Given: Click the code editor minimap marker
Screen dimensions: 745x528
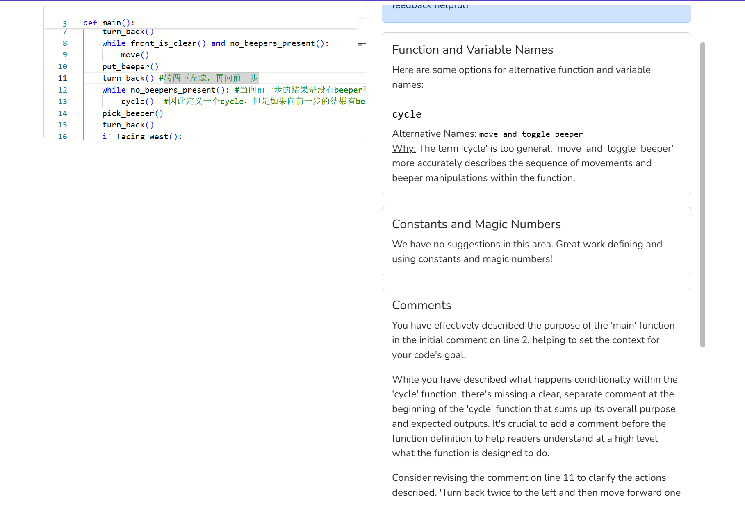Looking at the screenshot, I should (362, 44).
